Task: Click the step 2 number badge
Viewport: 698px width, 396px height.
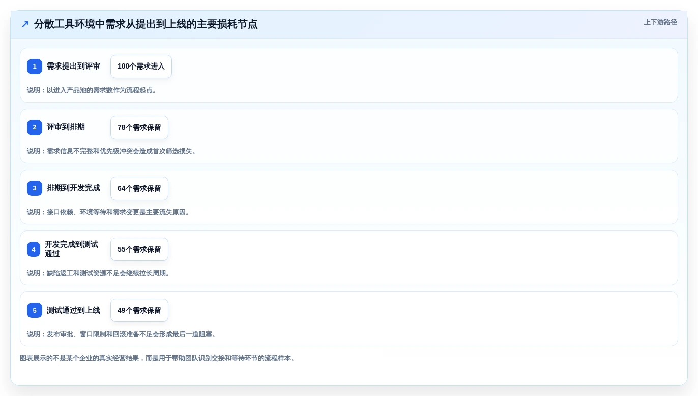Action: (x=35, y=127)
